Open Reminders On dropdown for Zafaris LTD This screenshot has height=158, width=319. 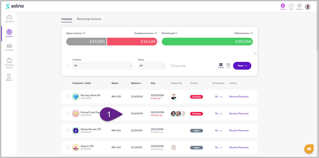pyautogui.click(x=219, y=147)
